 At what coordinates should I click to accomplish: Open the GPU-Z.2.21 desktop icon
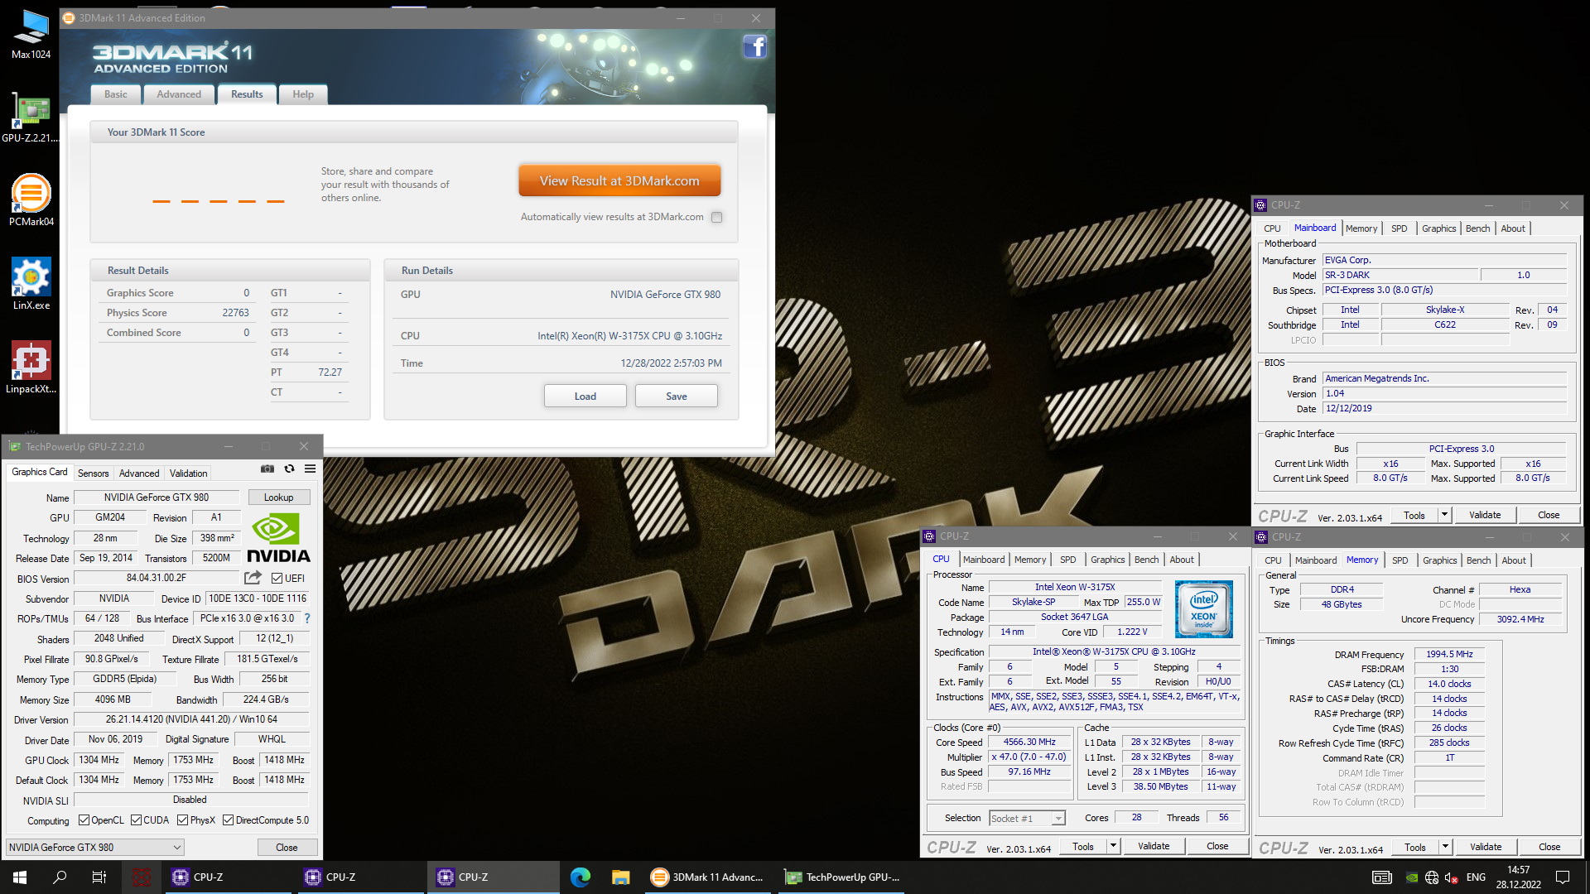click(31, 118)
